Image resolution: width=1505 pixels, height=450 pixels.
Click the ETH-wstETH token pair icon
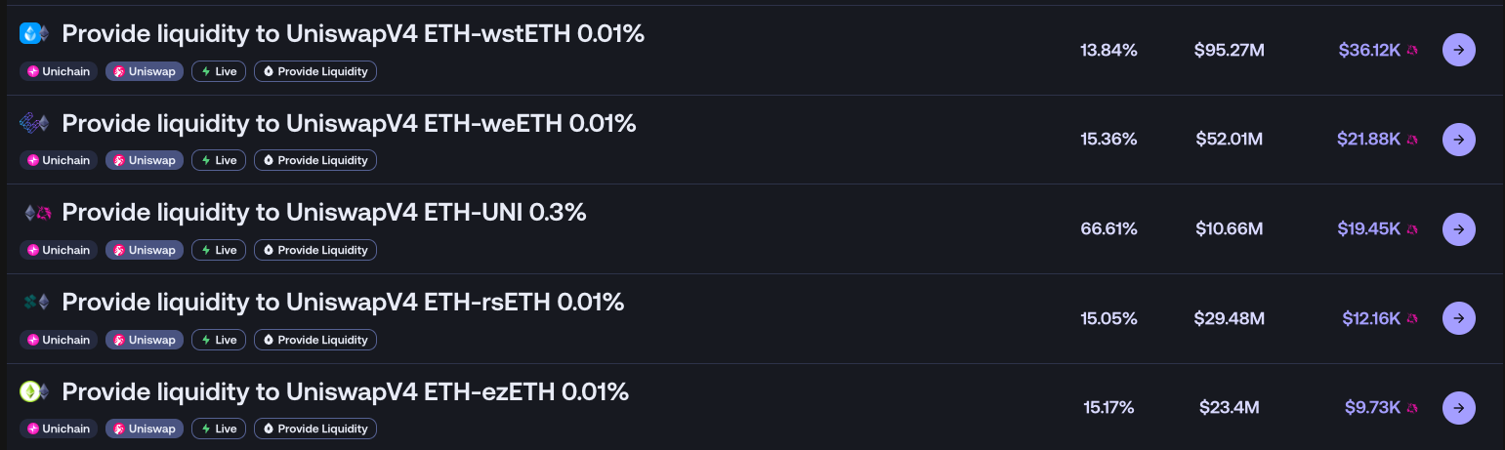click(x=35, y=33)
